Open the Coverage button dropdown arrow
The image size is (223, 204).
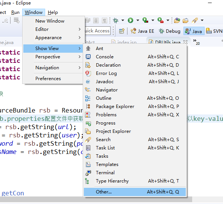click(x=153, y=20)
